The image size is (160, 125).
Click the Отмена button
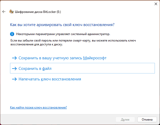tap(147, 120)
